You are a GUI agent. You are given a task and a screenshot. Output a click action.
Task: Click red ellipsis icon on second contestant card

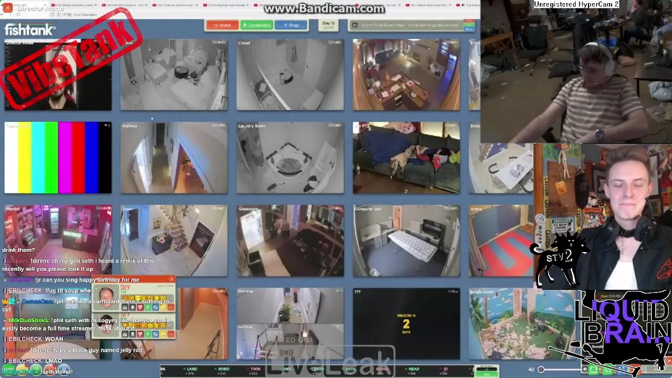pos(171,334)
